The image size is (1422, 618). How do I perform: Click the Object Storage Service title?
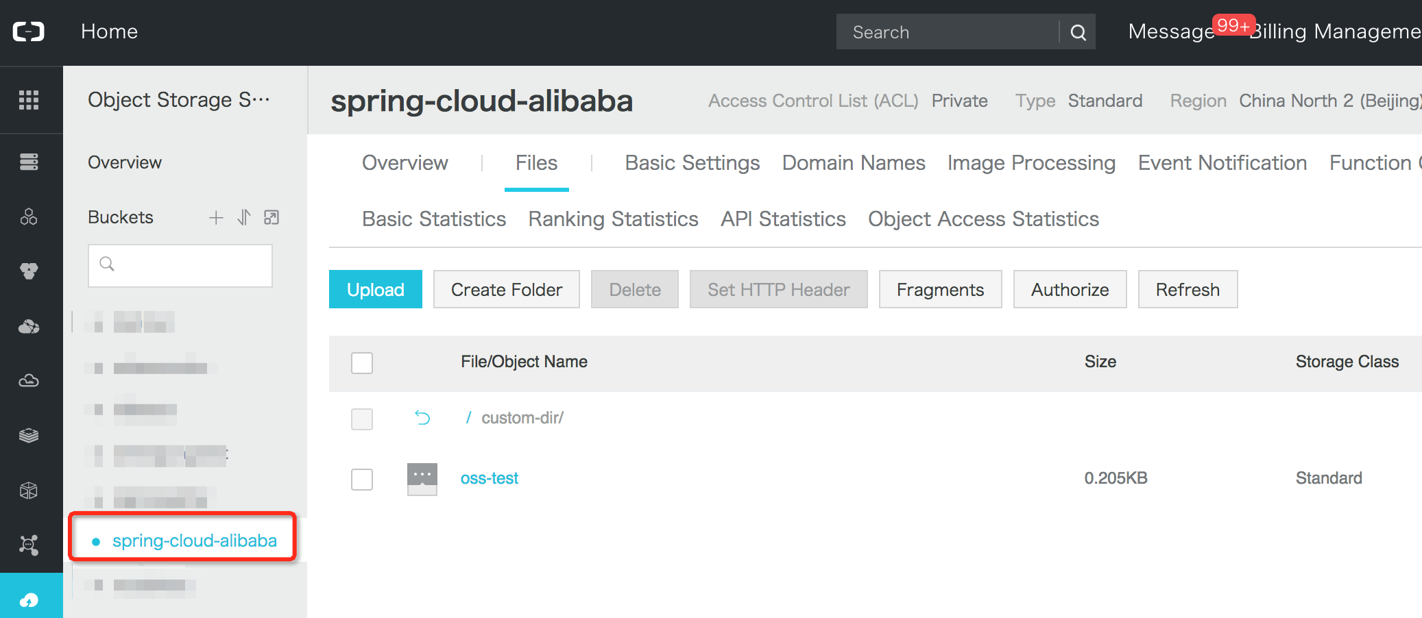coord(178,100)
